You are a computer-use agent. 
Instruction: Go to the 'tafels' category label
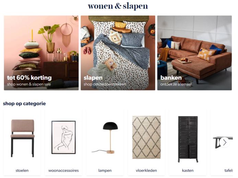[229, 170]
